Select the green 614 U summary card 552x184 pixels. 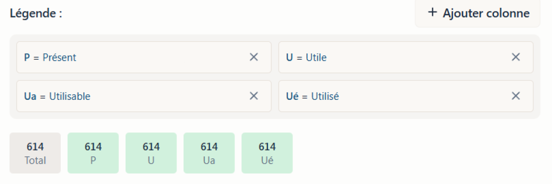tap(151, 153)
